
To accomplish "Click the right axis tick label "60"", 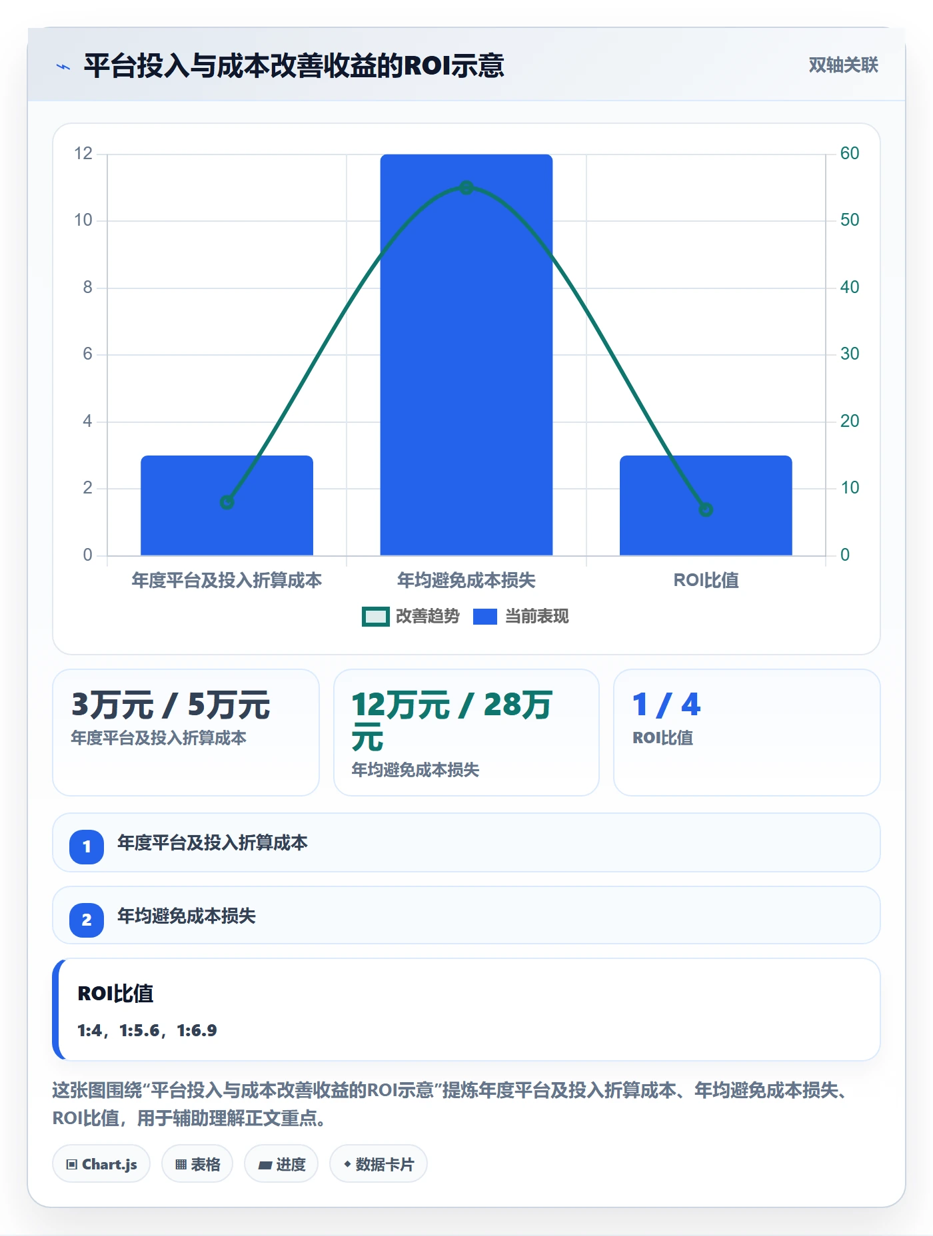I will coord(850,154).
